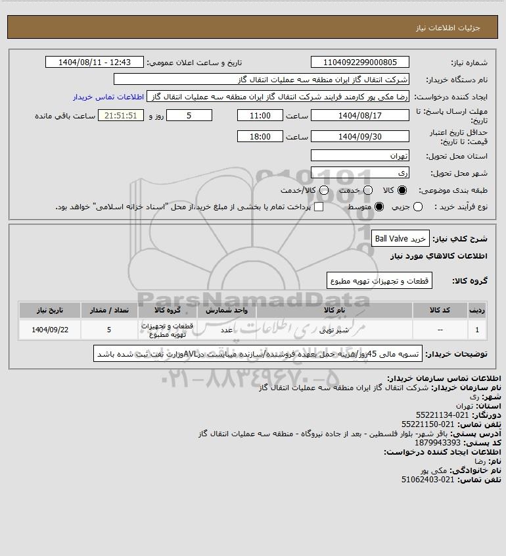Click the validity time field 18:00
This screenshot has height=556, width=506.
click(260, 136)
